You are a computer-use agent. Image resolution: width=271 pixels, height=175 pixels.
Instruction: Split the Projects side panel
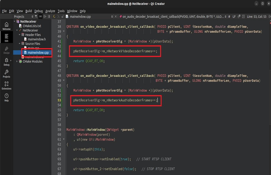click(45, 16)
